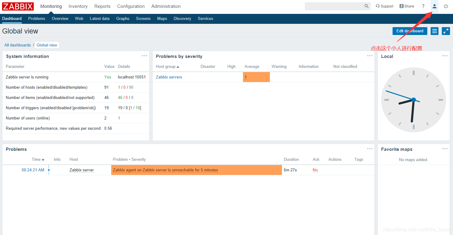Go to the Services submenu tab

(205, 19)
